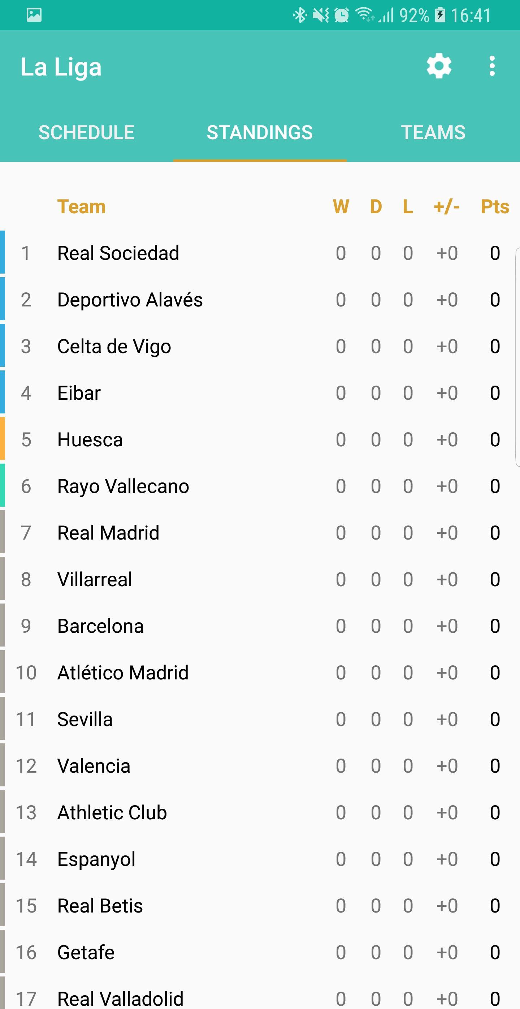This screenshot has height=1009, width=520.
Task: Tap the muted sound status icon
Action: coord(321,15)
